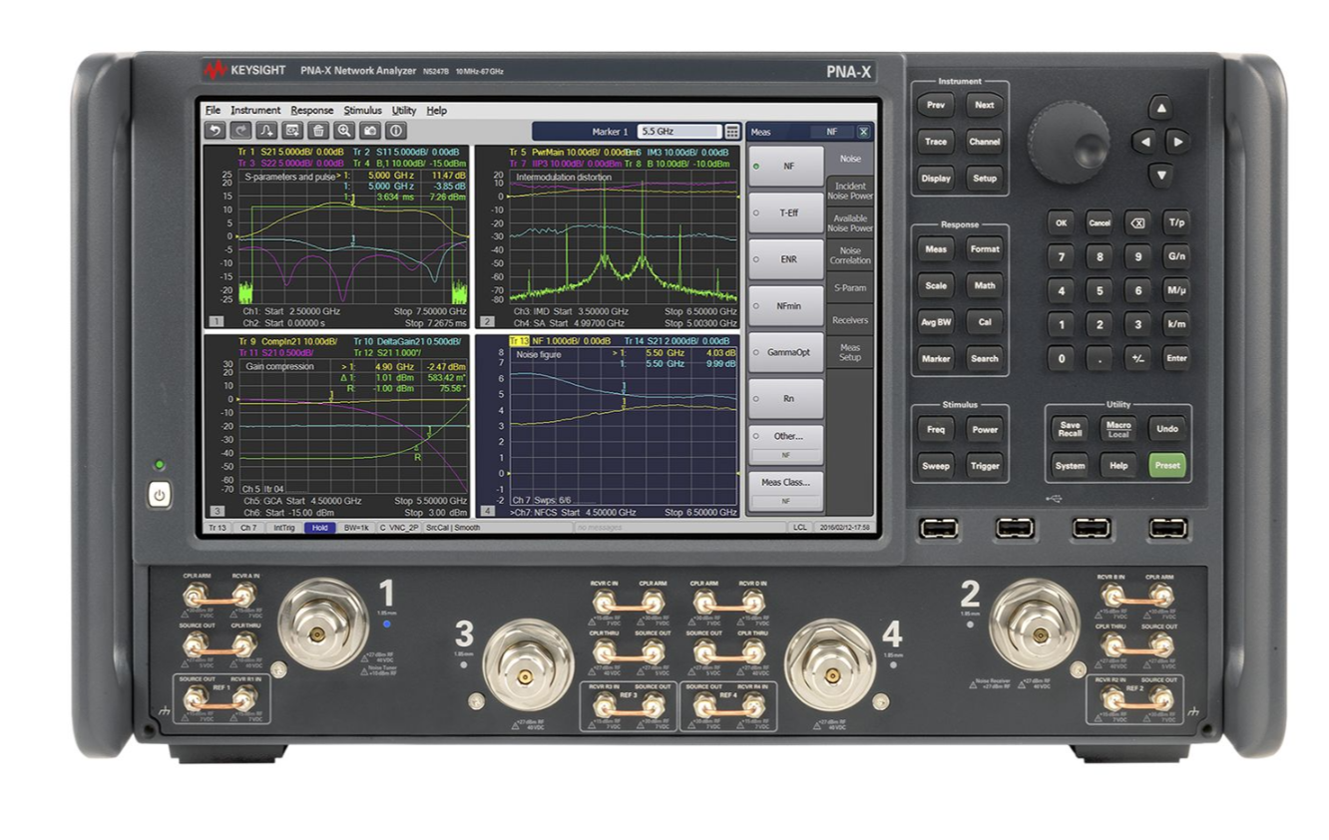Image resolution: width=1329 pixels, height=840 pixels.
Task: Click the undo arrow icon in the on-screen toolbar
Action: point(215,131)
